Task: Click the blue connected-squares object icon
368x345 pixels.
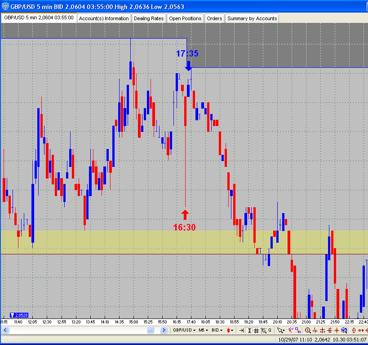Action: click(x=297, y=330)
